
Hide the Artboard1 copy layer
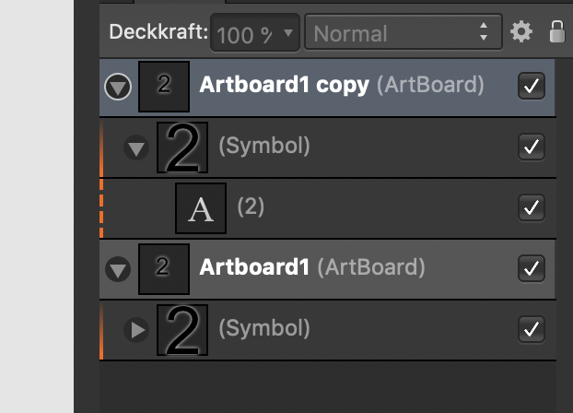(x=532, y=87)
